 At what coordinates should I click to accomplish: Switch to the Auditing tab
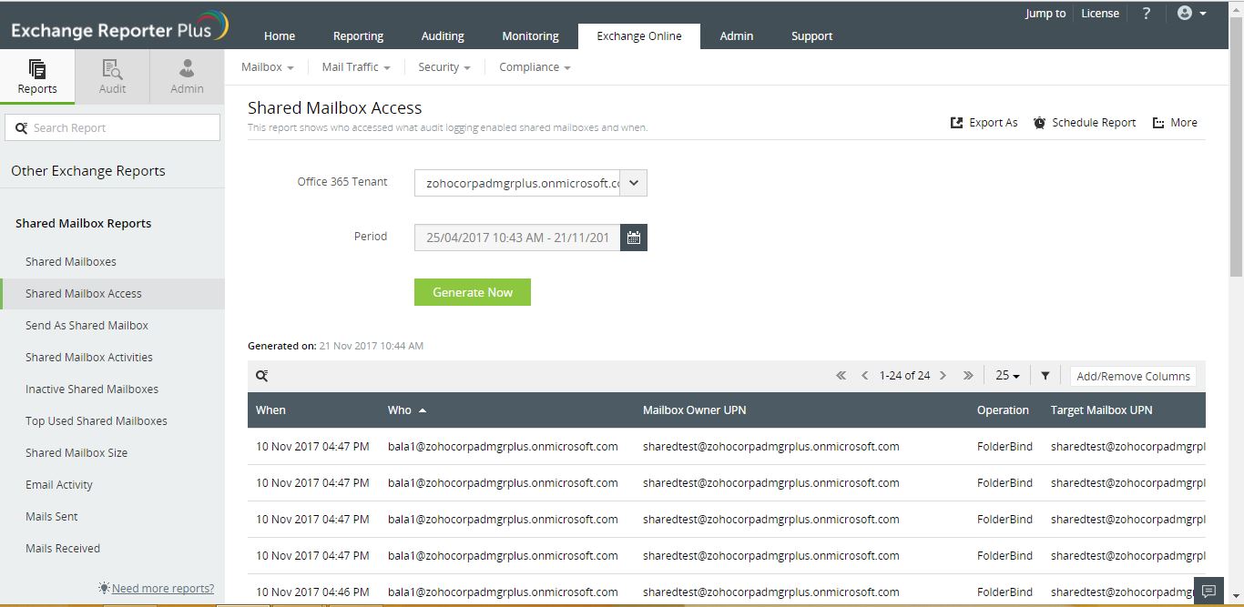tap(443, 36)
